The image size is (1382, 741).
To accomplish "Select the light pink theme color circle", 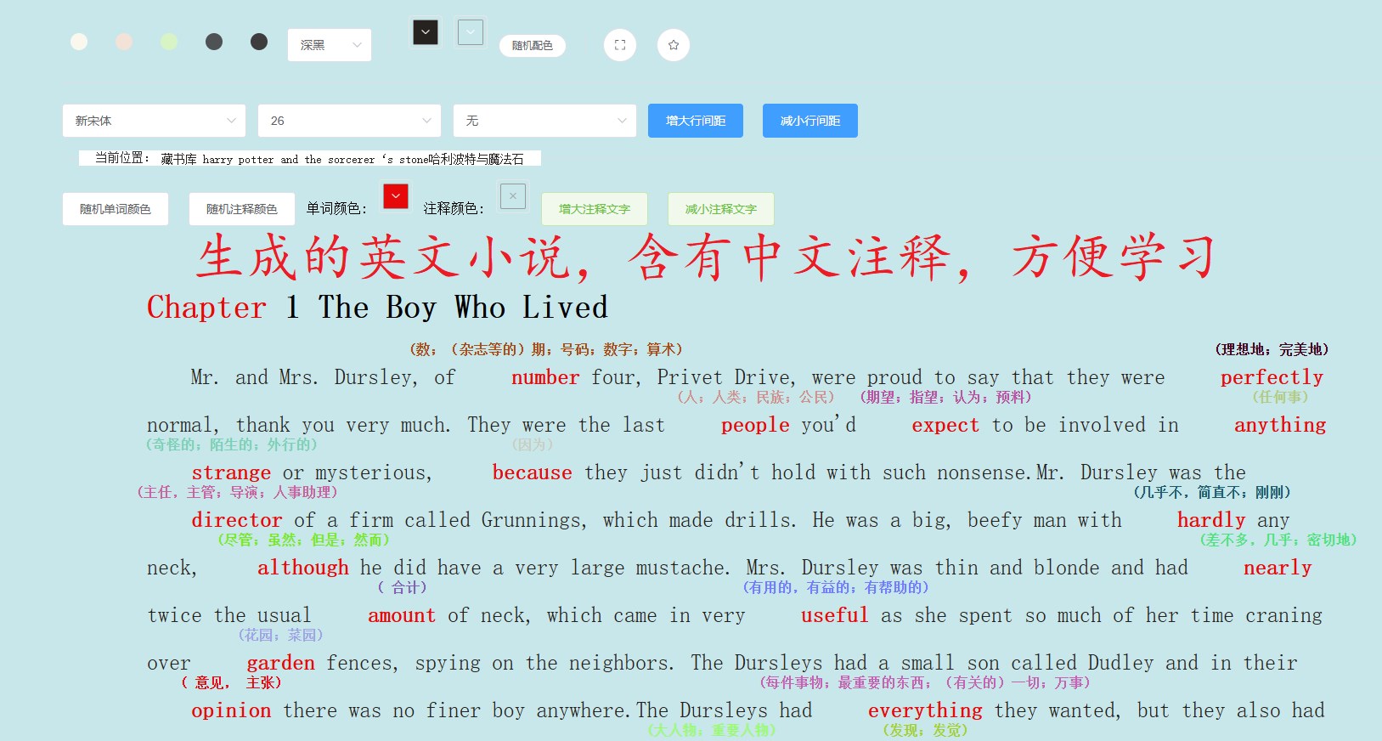I will point(124,42).
